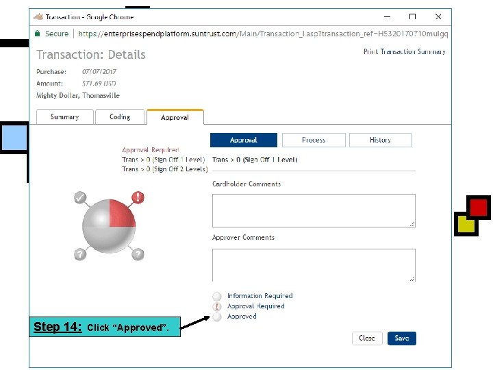
Task: Click the gray checkmark status bubble
Action: click(80, 198)
